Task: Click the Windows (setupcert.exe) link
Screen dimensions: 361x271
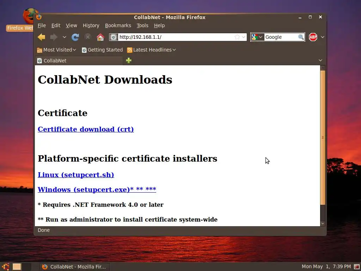Action: pos(97,189)
